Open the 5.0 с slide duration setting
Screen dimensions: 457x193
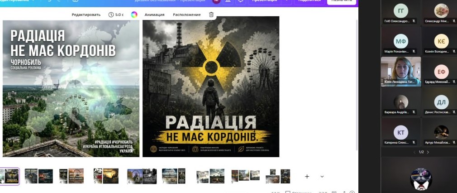coord(116,14)
